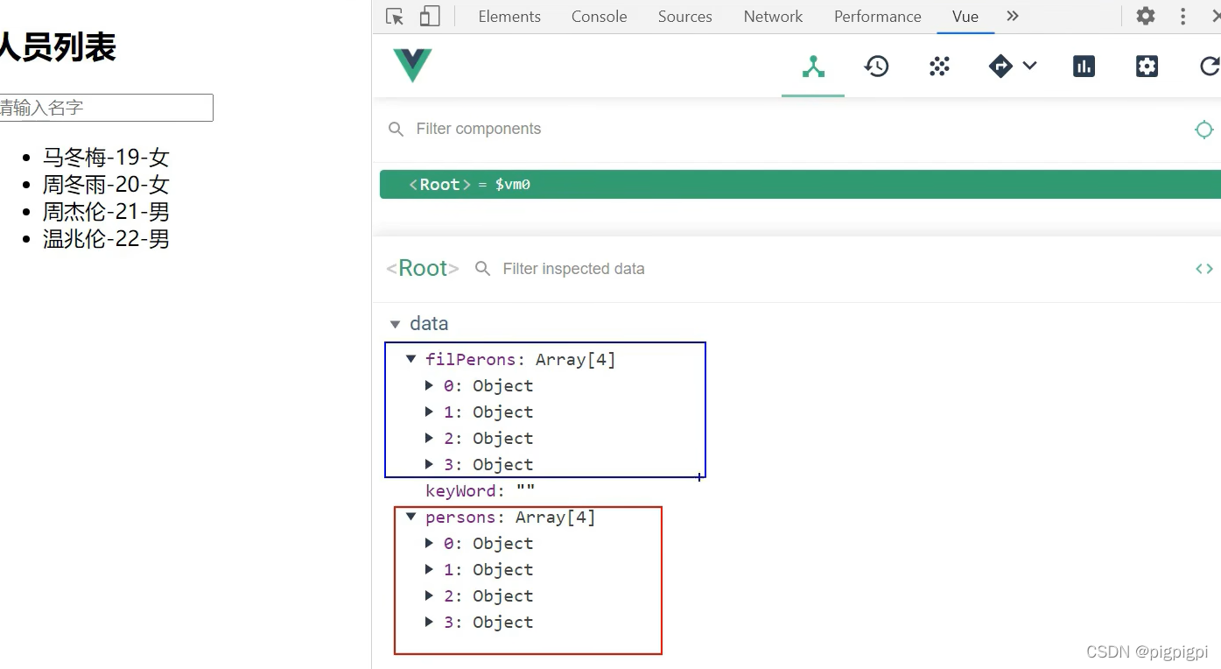Image resolution: width=1221 pixels, height=669 pixels.
Task: Open component in editor code icon
Action: pyautogui.click(x=1204, y=269)
